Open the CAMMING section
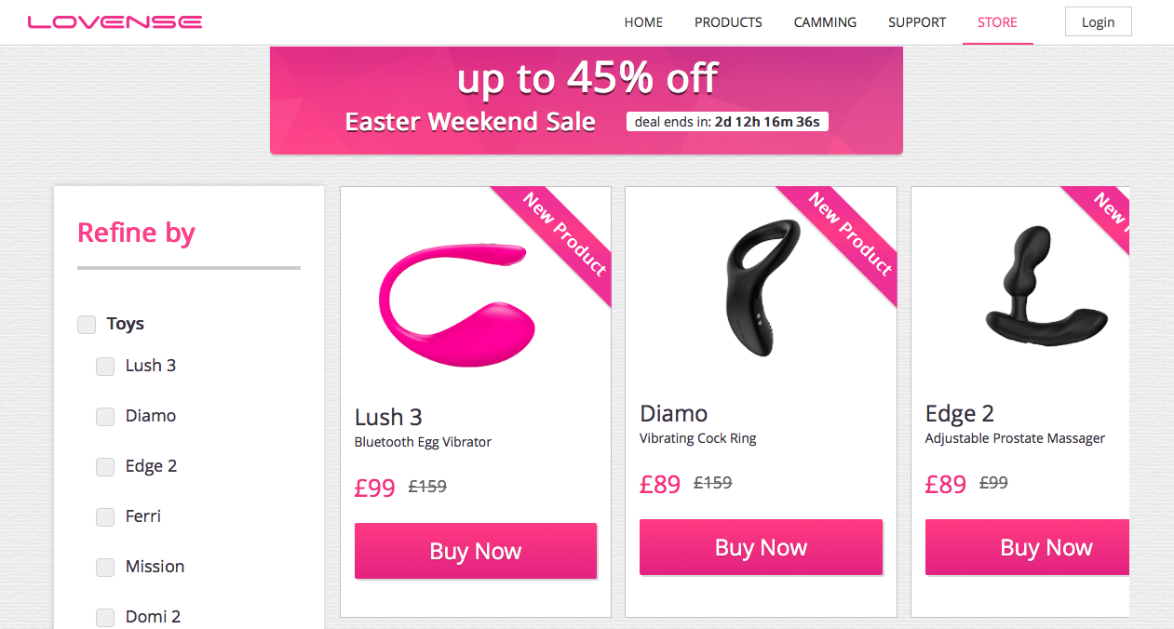 [825, 22]
